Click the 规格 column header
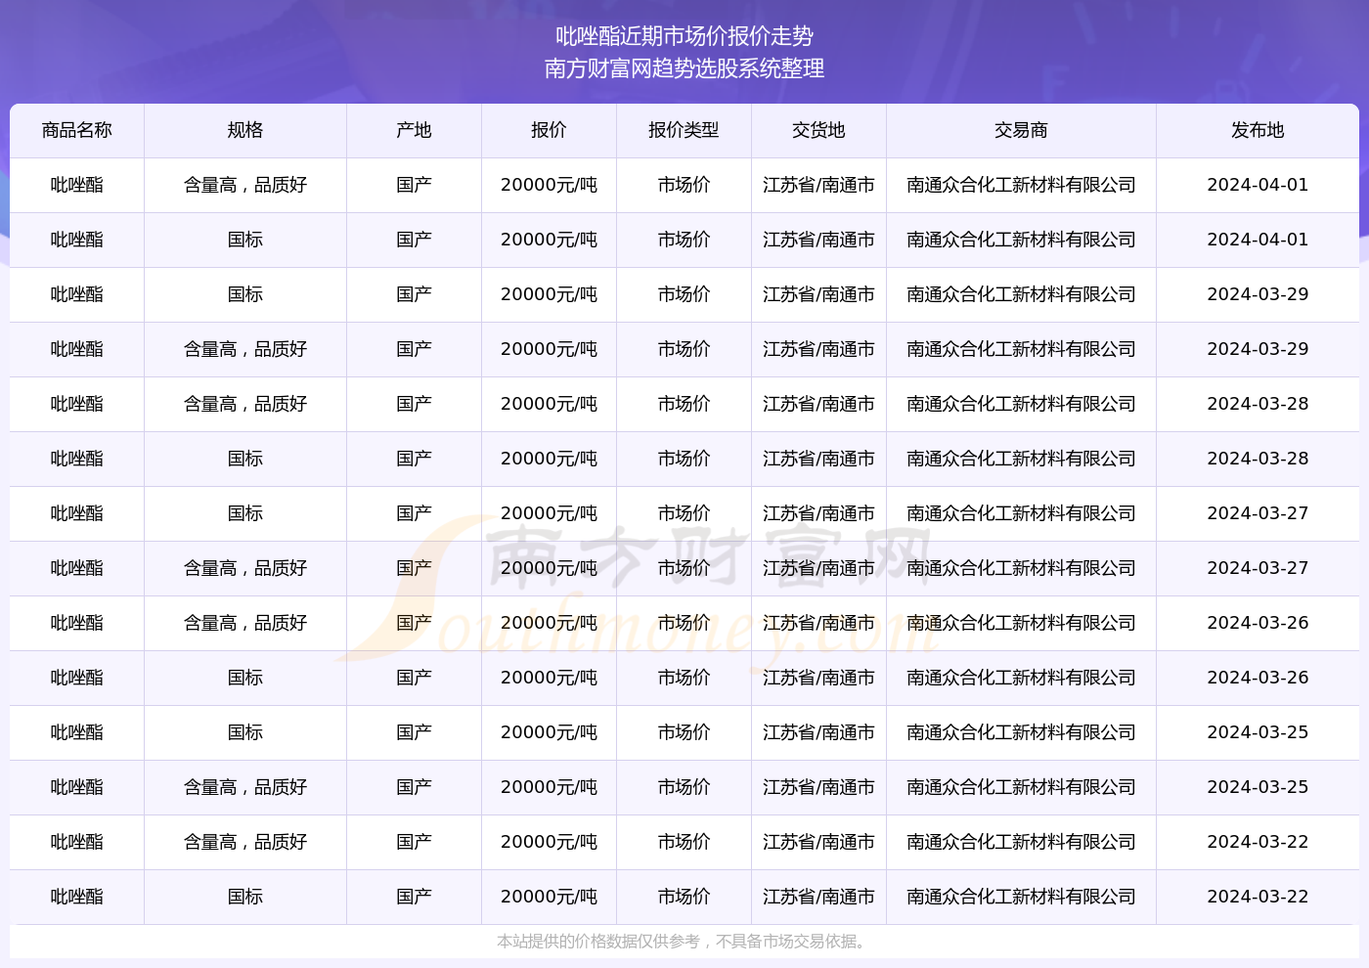Image resolution: width=1369 pixels, height=968 pixels. pyautogui.click(x=245, y=130)
